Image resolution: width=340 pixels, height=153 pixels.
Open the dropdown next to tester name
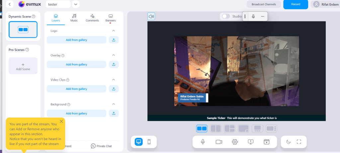pos(76,4)
